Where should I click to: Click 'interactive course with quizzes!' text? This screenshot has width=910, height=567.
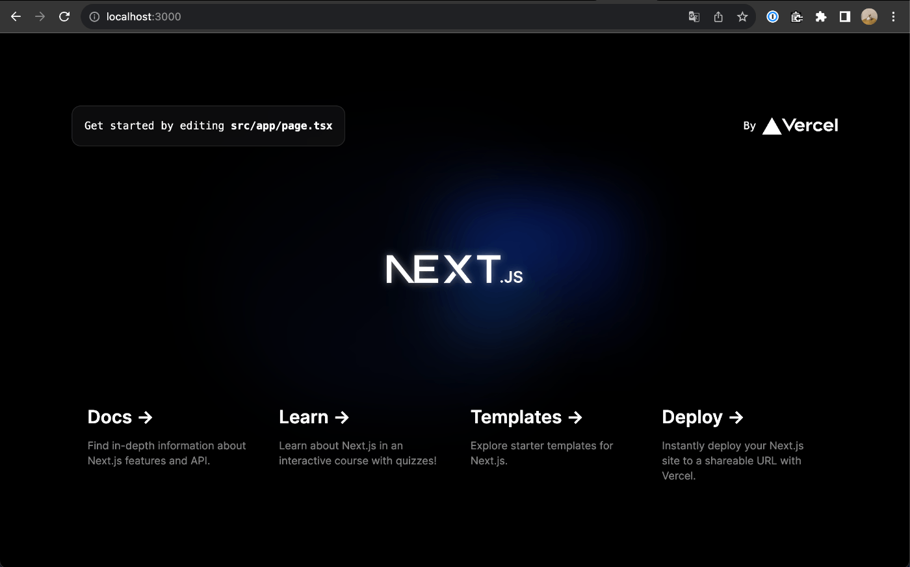click(357, 460)
